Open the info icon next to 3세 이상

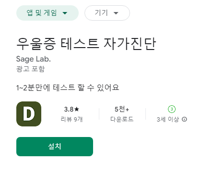(184, 119)
